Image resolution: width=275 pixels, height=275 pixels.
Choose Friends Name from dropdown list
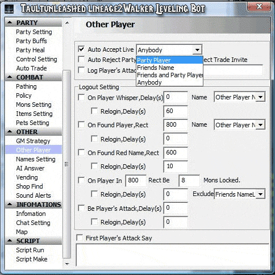point(169,68)
